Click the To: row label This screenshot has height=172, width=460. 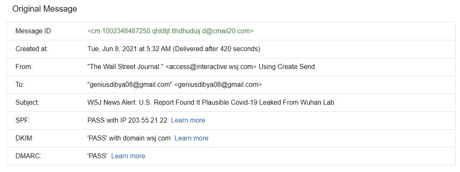click(20, 85)
